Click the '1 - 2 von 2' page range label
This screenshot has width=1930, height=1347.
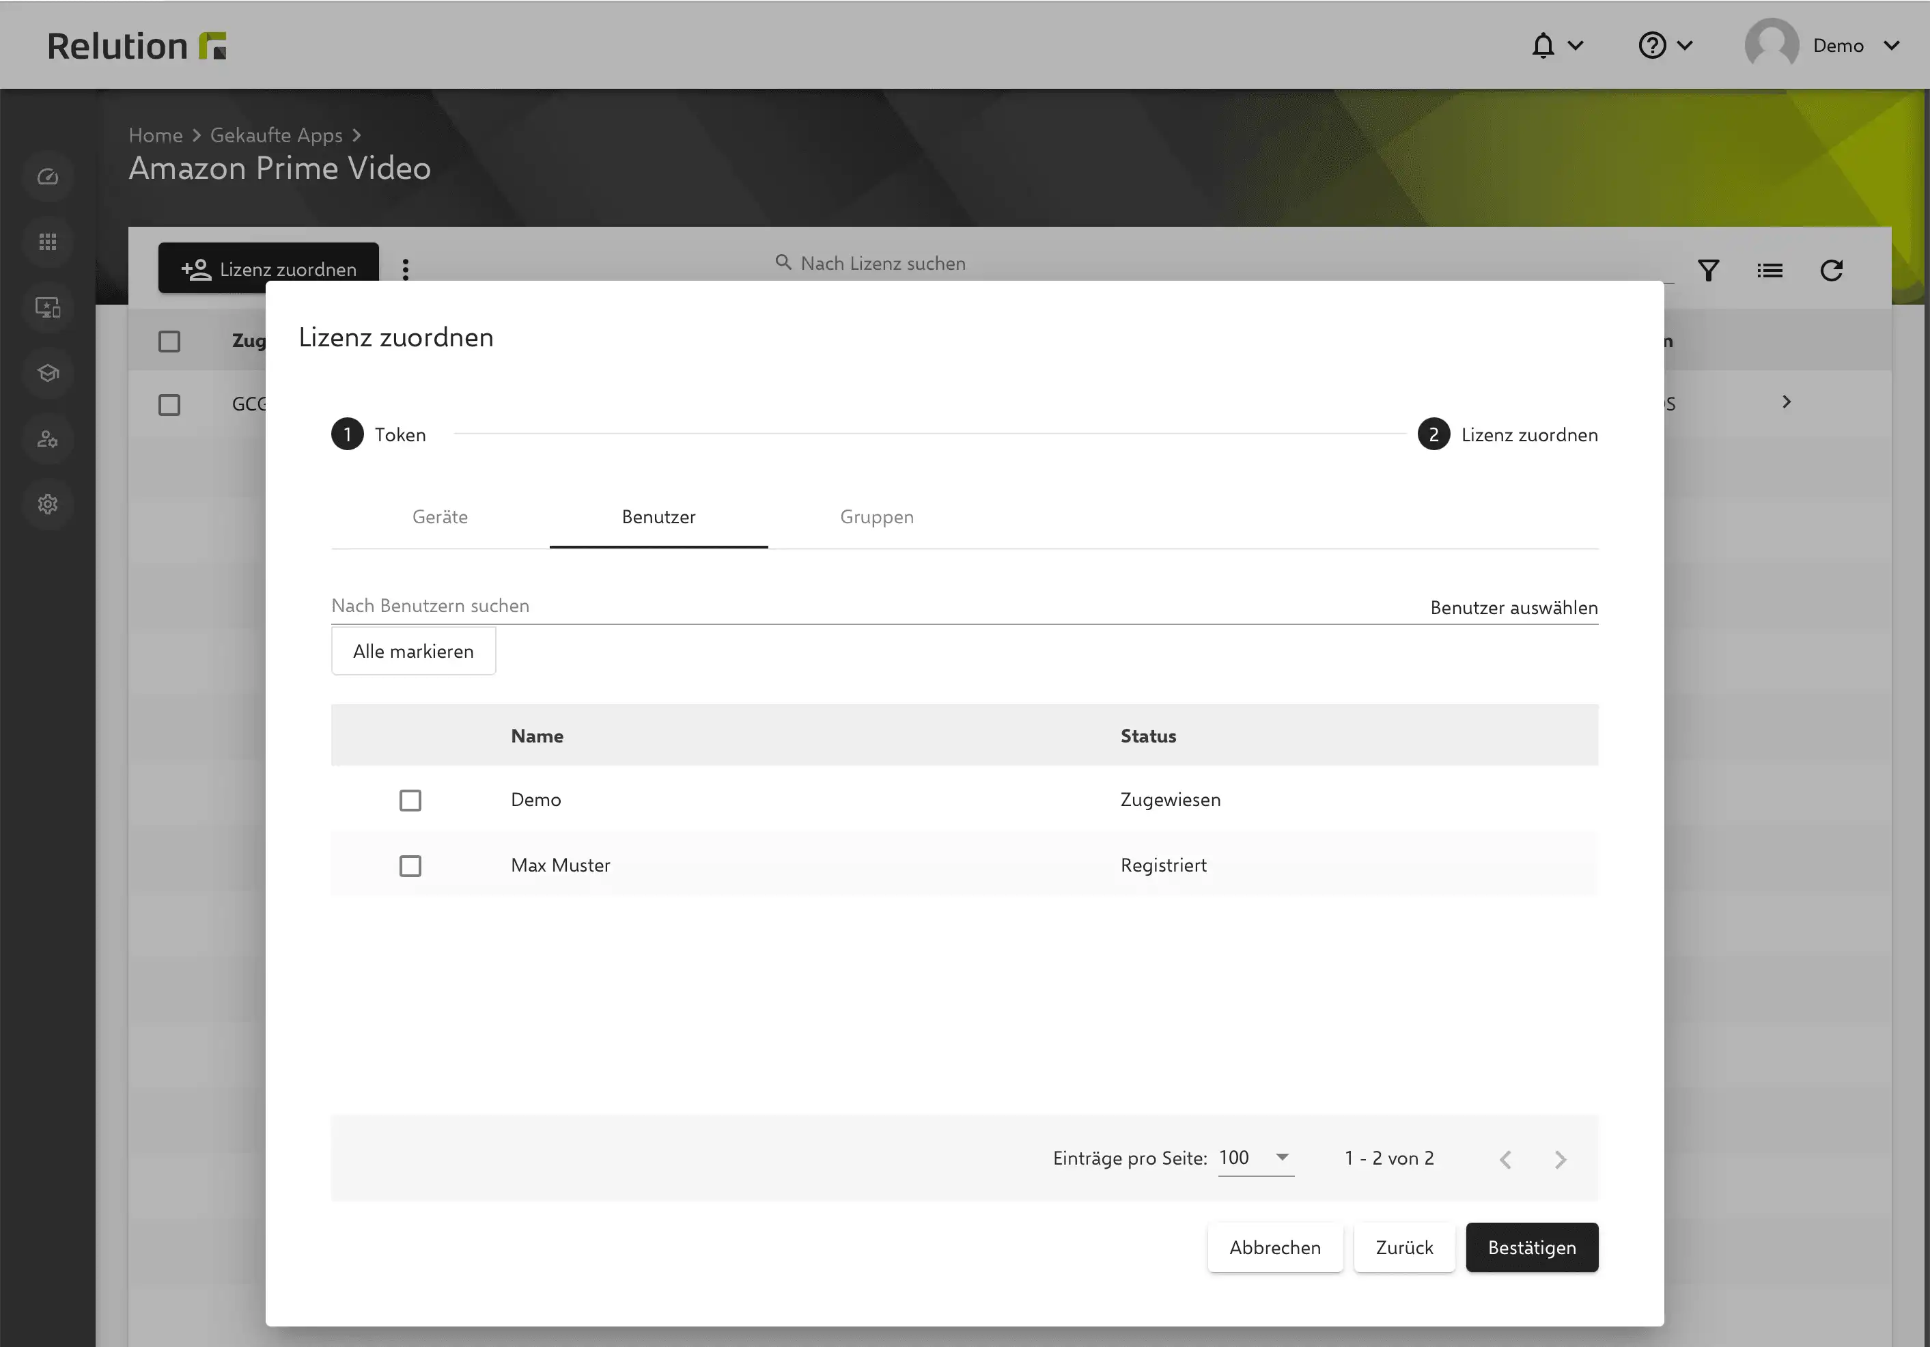1388,1158
